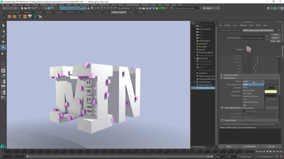Switch to the Polygons shelf tab
The height and width of the screenshot is (159, 284).
coord(28,12)
